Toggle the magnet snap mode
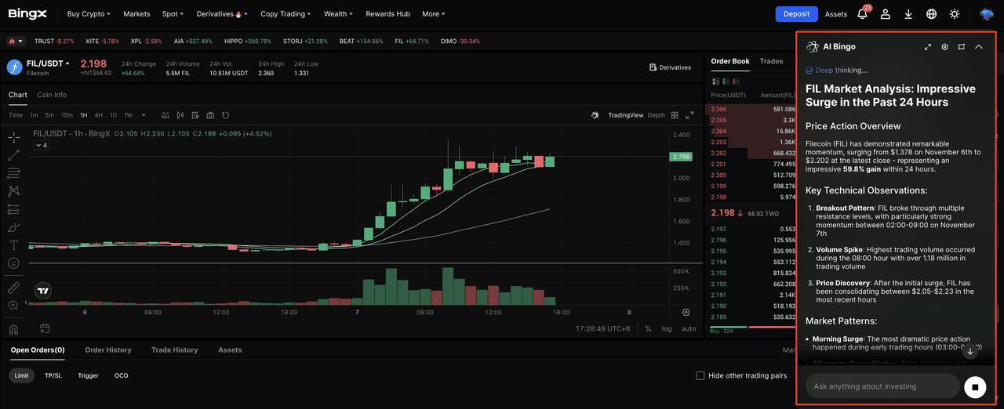 point(14,329)
